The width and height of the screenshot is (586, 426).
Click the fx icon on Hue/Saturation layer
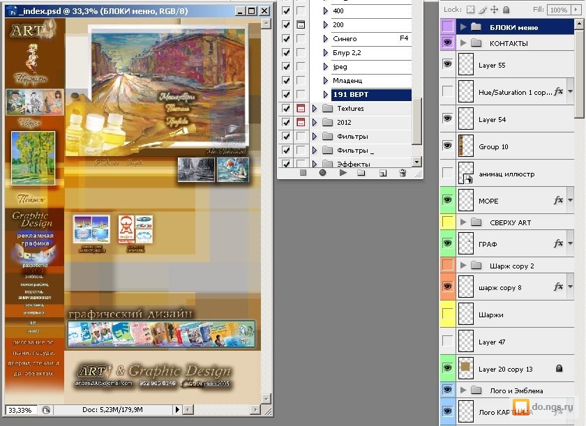(x=558, y=91)
